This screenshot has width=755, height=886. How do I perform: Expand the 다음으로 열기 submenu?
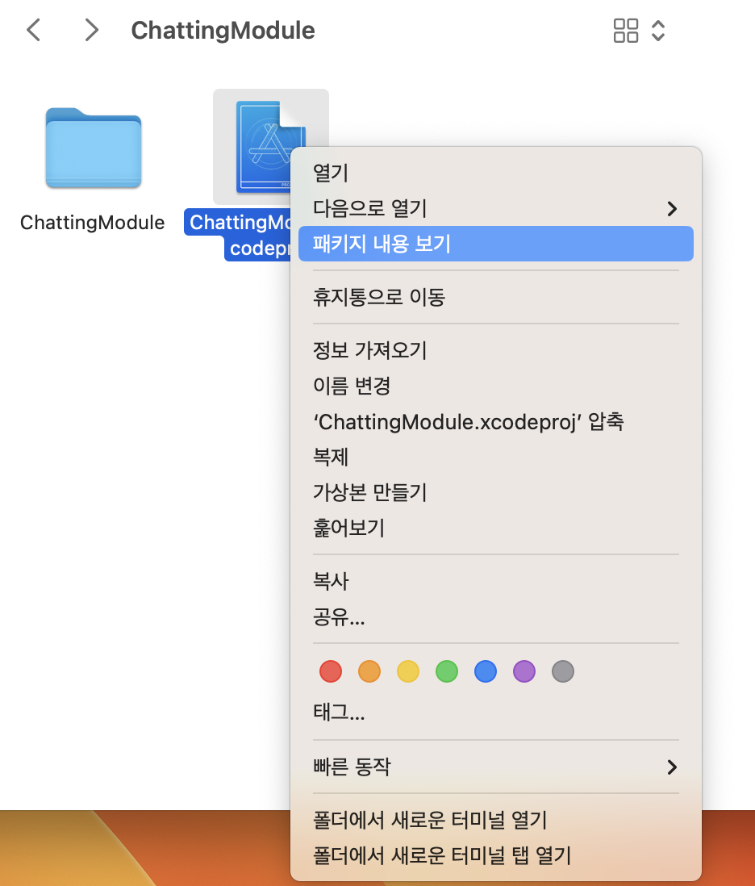(496, 208)
